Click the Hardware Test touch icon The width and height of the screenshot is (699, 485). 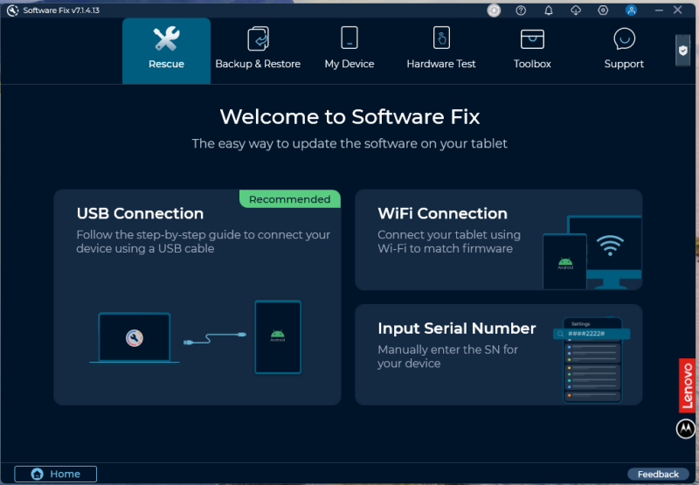pos(441,38)
